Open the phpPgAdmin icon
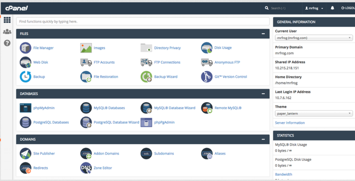355x181 pixels. pyautogui.click(x=146, y=122)
